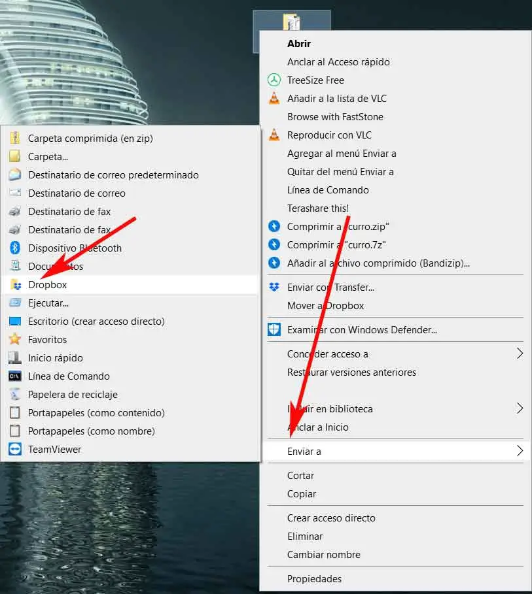Click Dropbox icon beside Enviar con Transfer
This screenshot has width=532, height=594.
coord(274,287)
